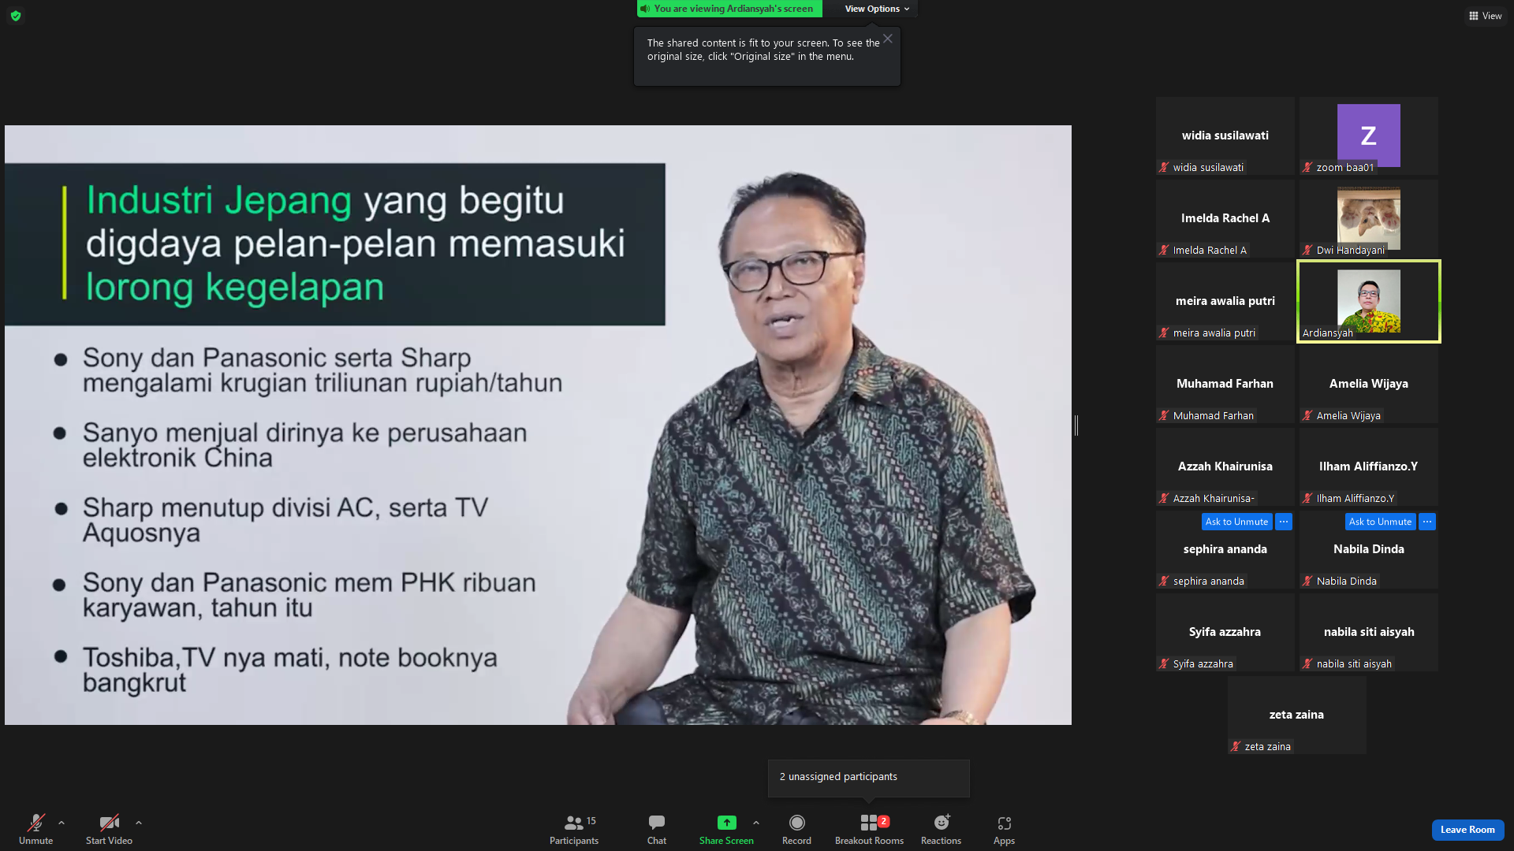The height and width of the screenshot is (851, 1514).
Task: Close the shared content size notification
Action: click(x=888, y=39)
